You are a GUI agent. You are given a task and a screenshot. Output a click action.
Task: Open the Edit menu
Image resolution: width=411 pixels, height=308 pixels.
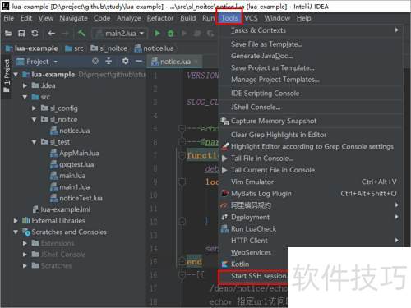26,18
